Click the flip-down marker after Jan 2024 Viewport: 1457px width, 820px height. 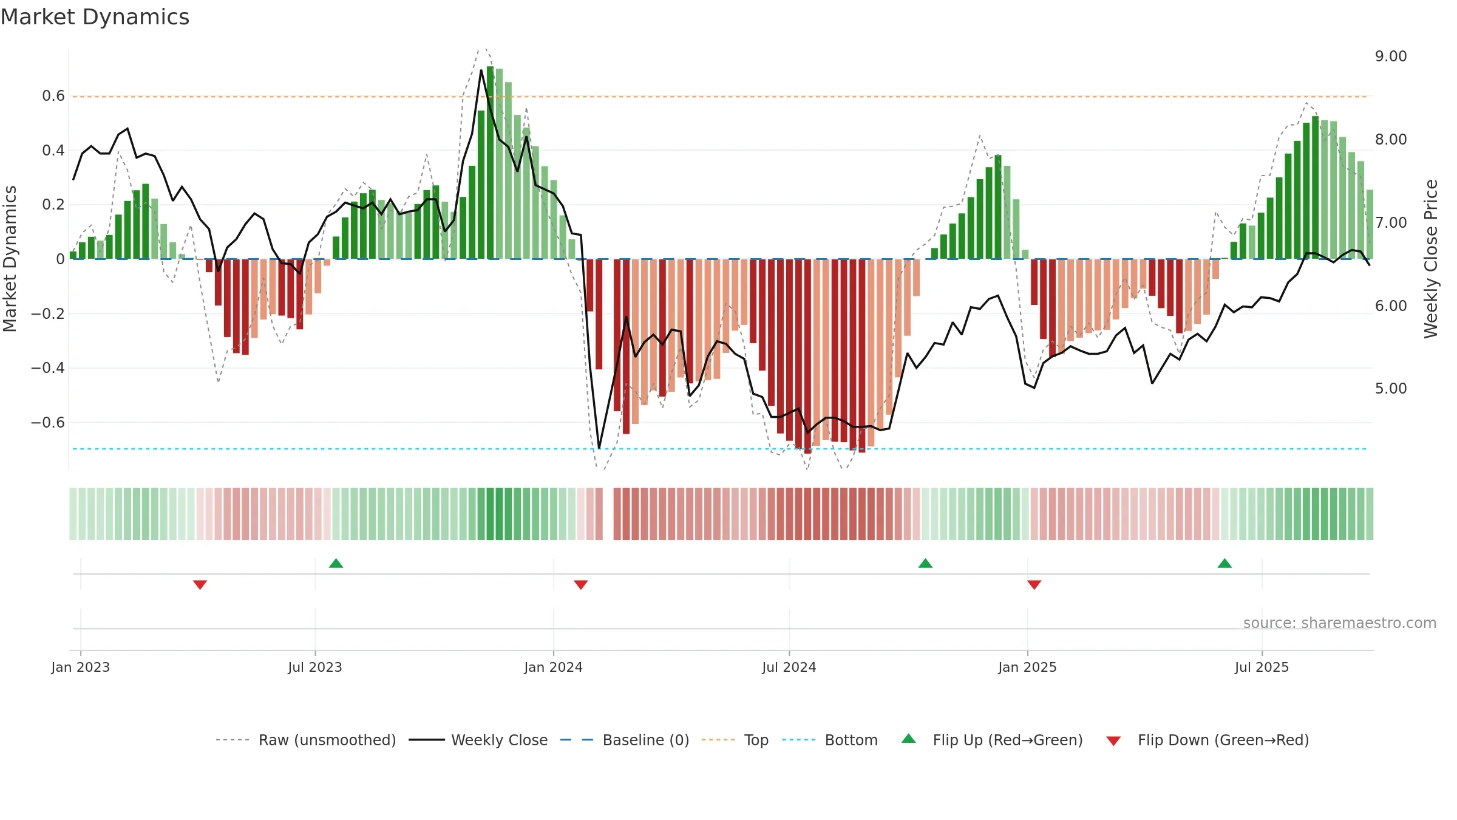click(x=581, y=584)
